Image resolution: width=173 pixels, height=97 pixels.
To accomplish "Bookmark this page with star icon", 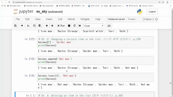I will 163,2.
